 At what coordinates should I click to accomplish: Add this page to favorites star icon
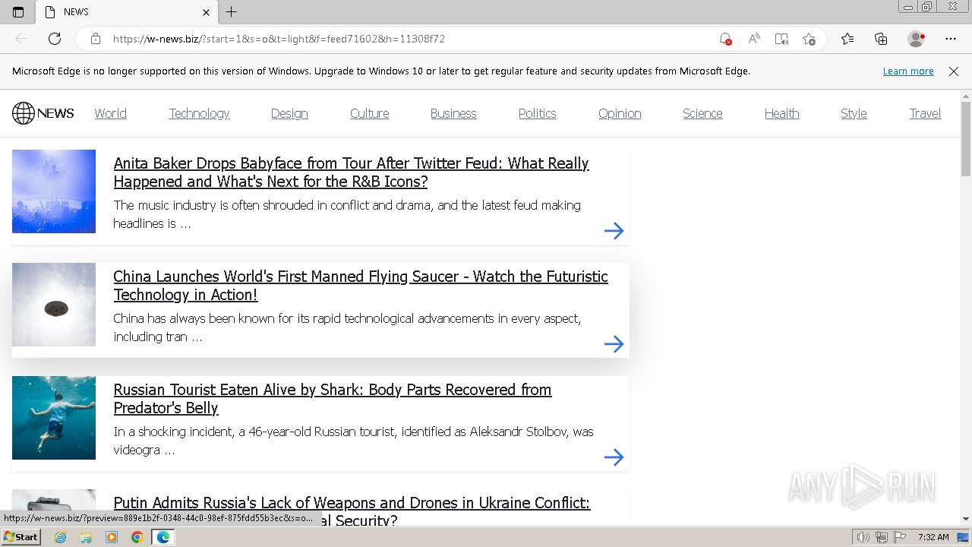coord(809,39)
